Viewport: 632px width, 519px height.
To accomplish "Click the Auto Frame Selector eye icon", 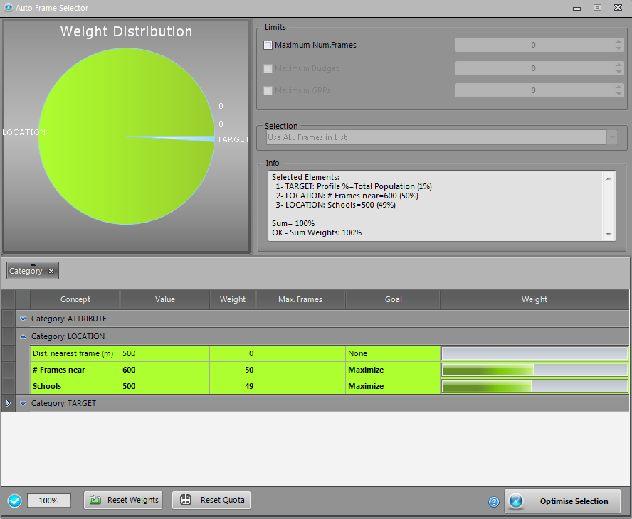I will click(x=8, y=8).
